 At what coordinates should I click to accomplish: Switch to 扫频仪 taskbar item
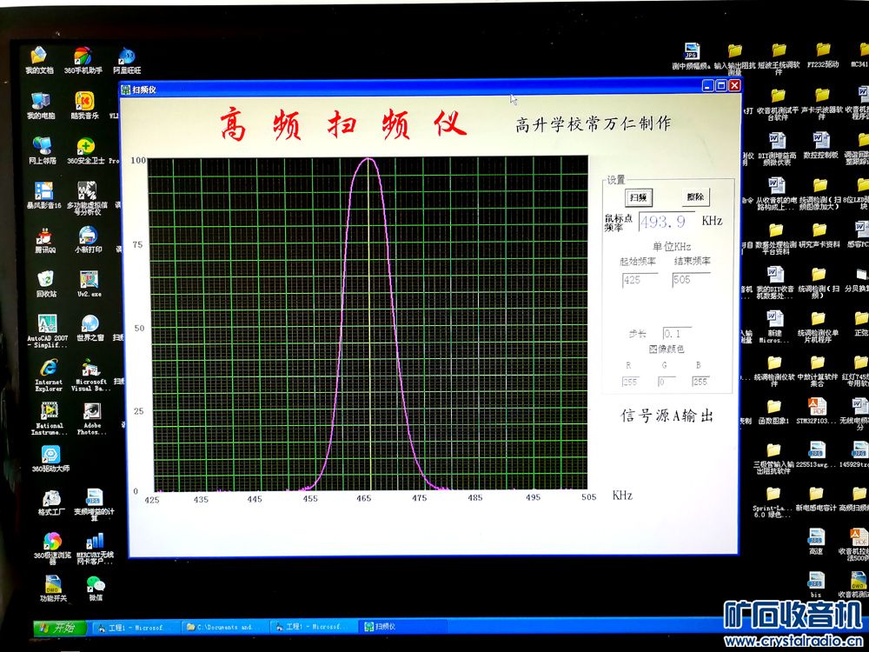pos(401,626)
